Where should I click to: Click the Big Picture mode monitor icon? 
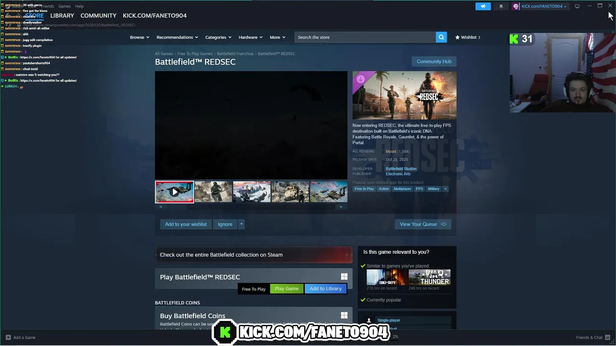coord(577,6)
